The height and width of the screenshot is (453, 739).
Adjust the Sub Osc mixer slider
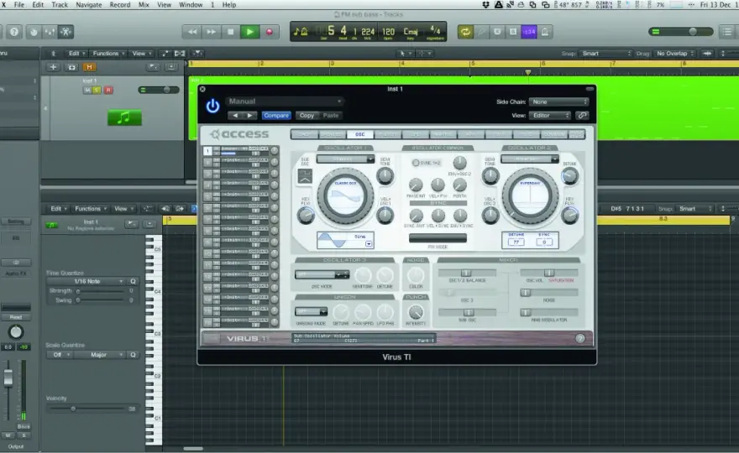coord(467,313)
